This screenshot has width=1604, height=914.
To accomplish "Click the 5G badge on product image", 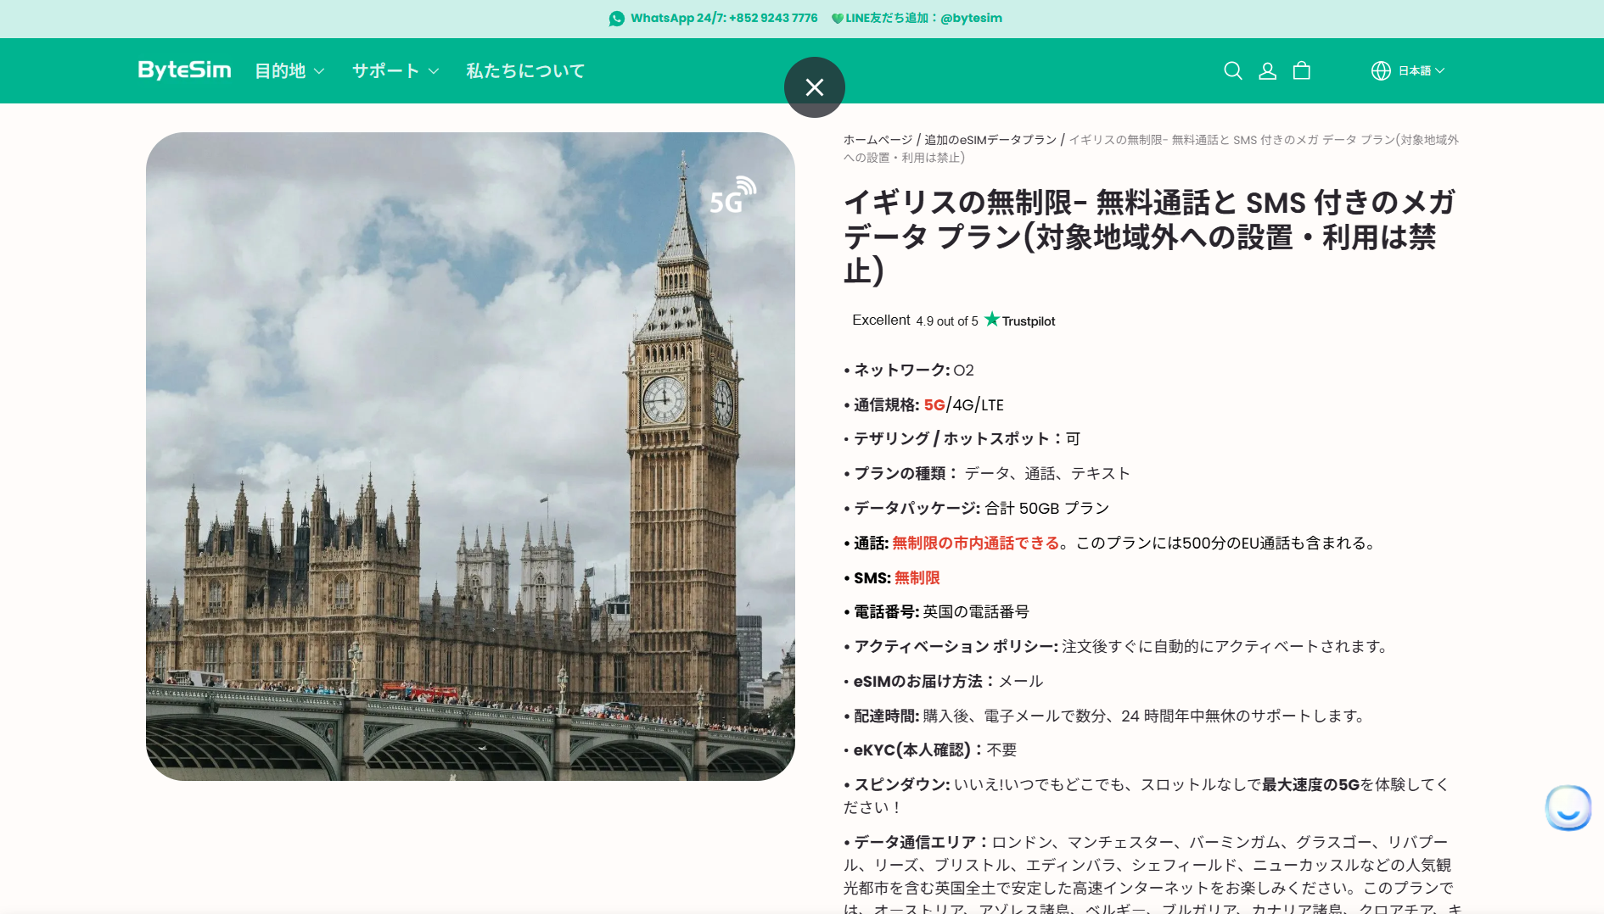I will tap(732, 196).
